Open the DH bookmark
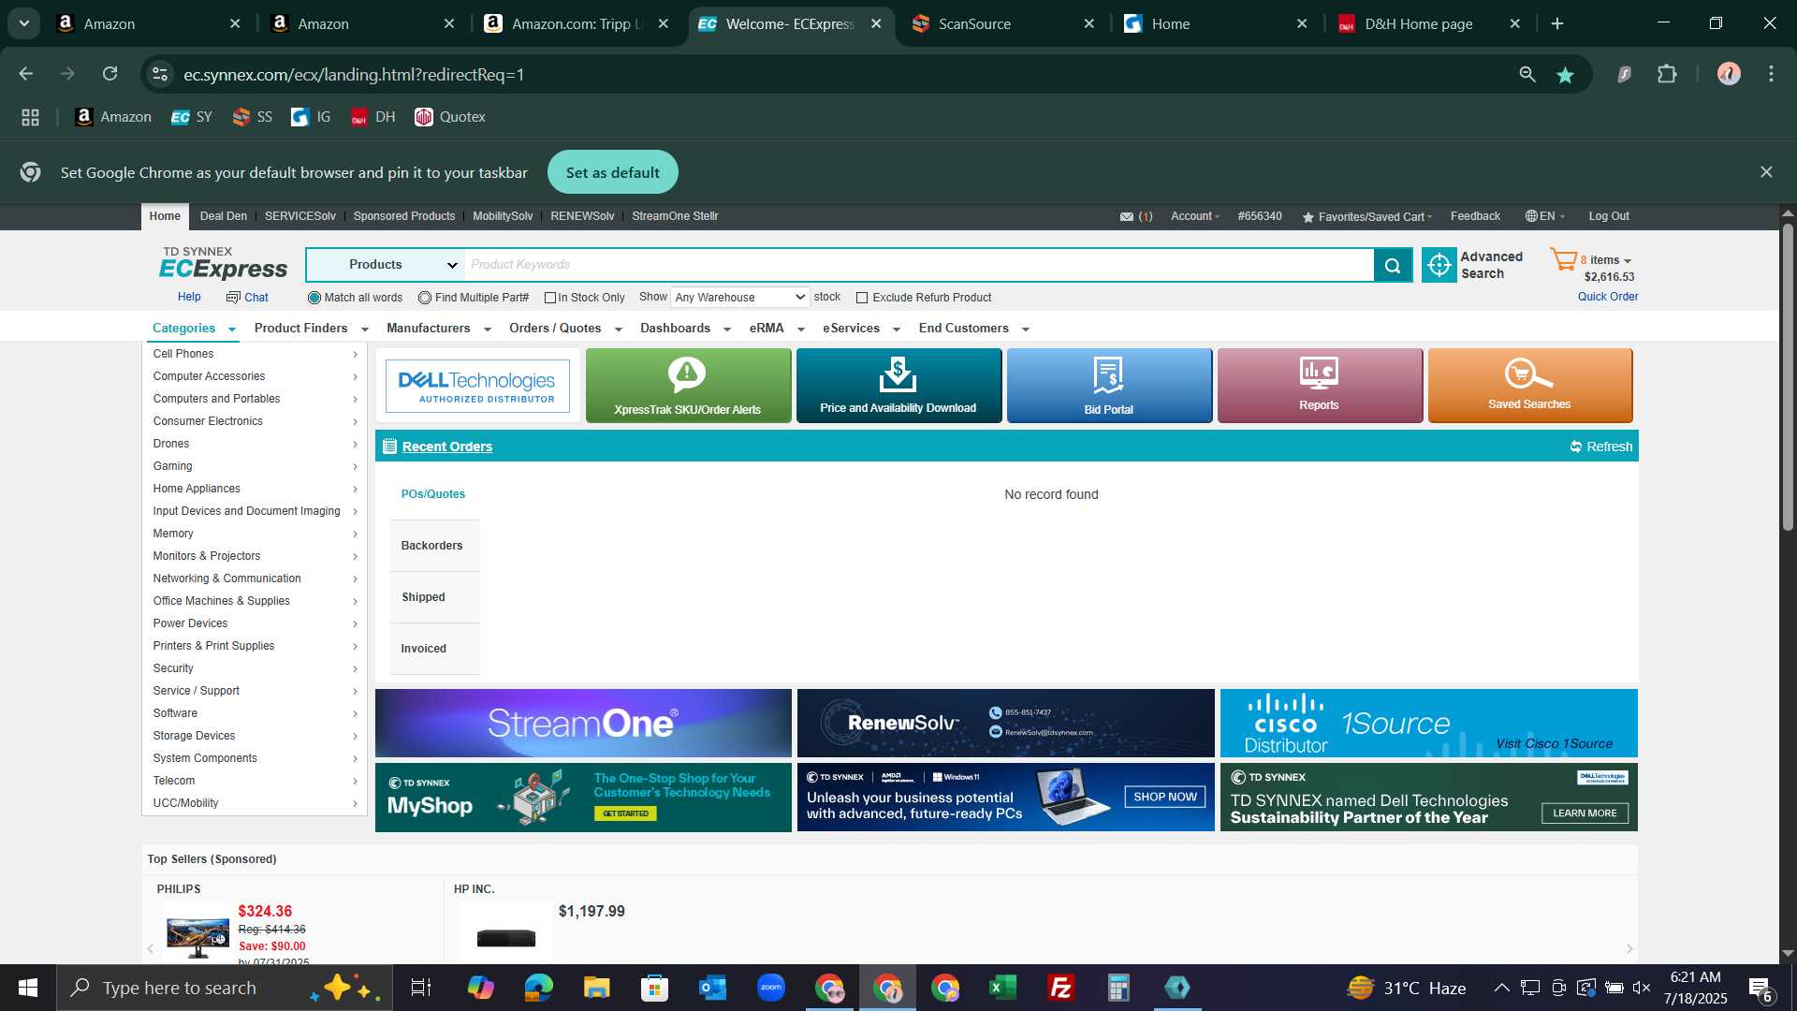Image resolution: width=1797 pixels, height=1011 pixels. tap(373, 117)
